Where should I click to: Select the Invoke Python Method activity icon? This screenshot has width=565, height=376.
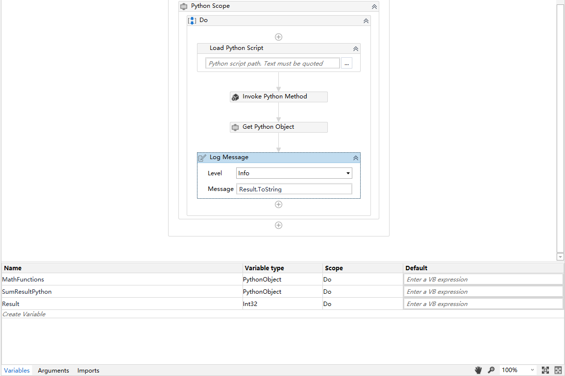pos(235,97)
